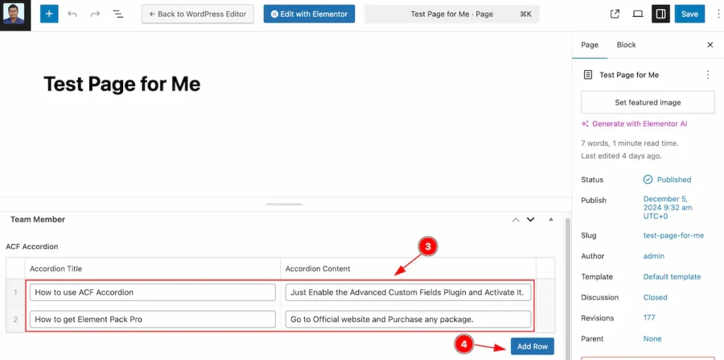Click the Elementor AI sparkle icon
724x360 pixels.
(x=585, y=124)
